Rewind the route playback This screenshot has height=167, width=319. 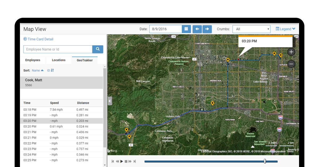click(x=117, y=161)
